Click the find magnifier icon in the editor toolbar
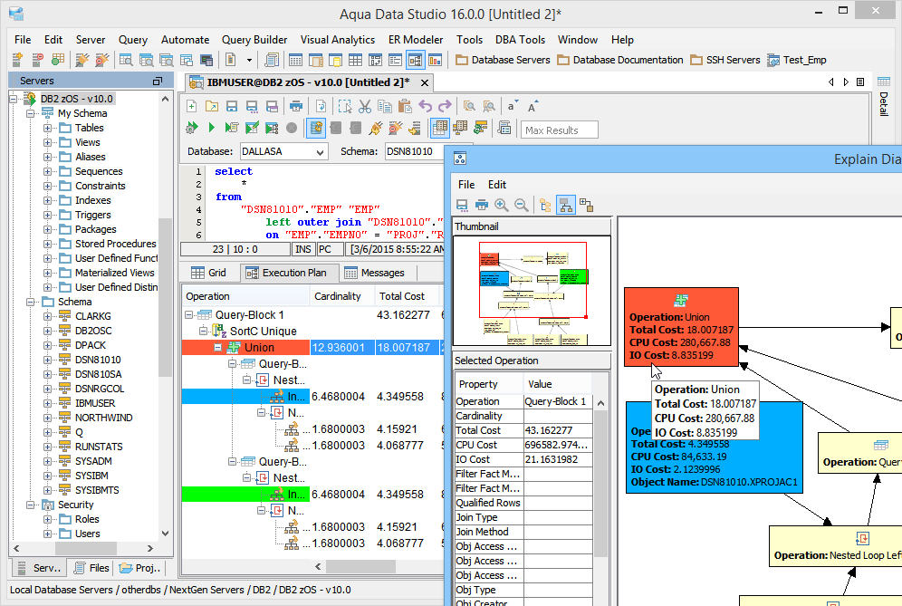Screen dimensions: 902x606 coord(469,107)
